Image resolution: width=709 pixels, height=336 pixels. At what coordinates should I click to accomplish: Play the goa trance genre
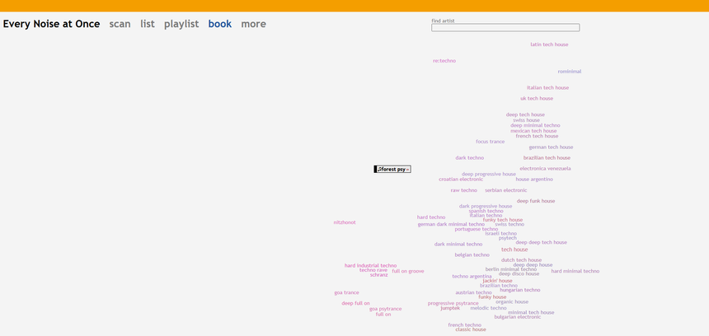(x=346, y=292)
